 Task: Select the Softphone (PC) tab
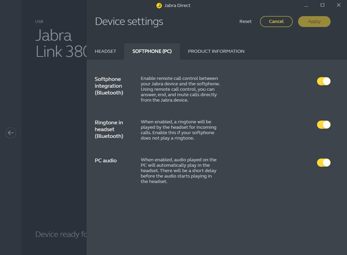click(x=152, y=51)
